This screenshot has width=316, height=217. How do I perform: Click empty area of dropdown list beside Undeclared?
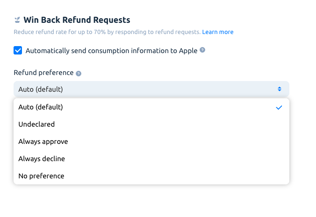click(x=171, y=124)
